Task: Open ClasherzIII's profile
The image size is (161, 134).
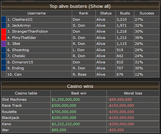Action: tap(22, 19)
